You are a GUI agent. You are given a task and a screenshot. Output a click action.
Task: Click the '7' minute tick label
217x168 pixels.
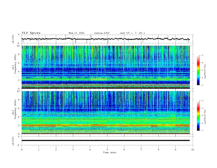[x=141, y=150]
